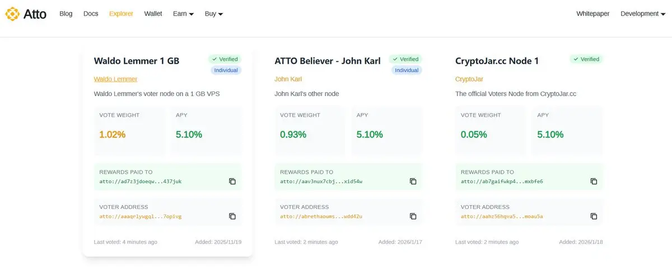Click Verified badge on Waldo Lemmer card
Screen dimensions: 672x267
point(225,59)
